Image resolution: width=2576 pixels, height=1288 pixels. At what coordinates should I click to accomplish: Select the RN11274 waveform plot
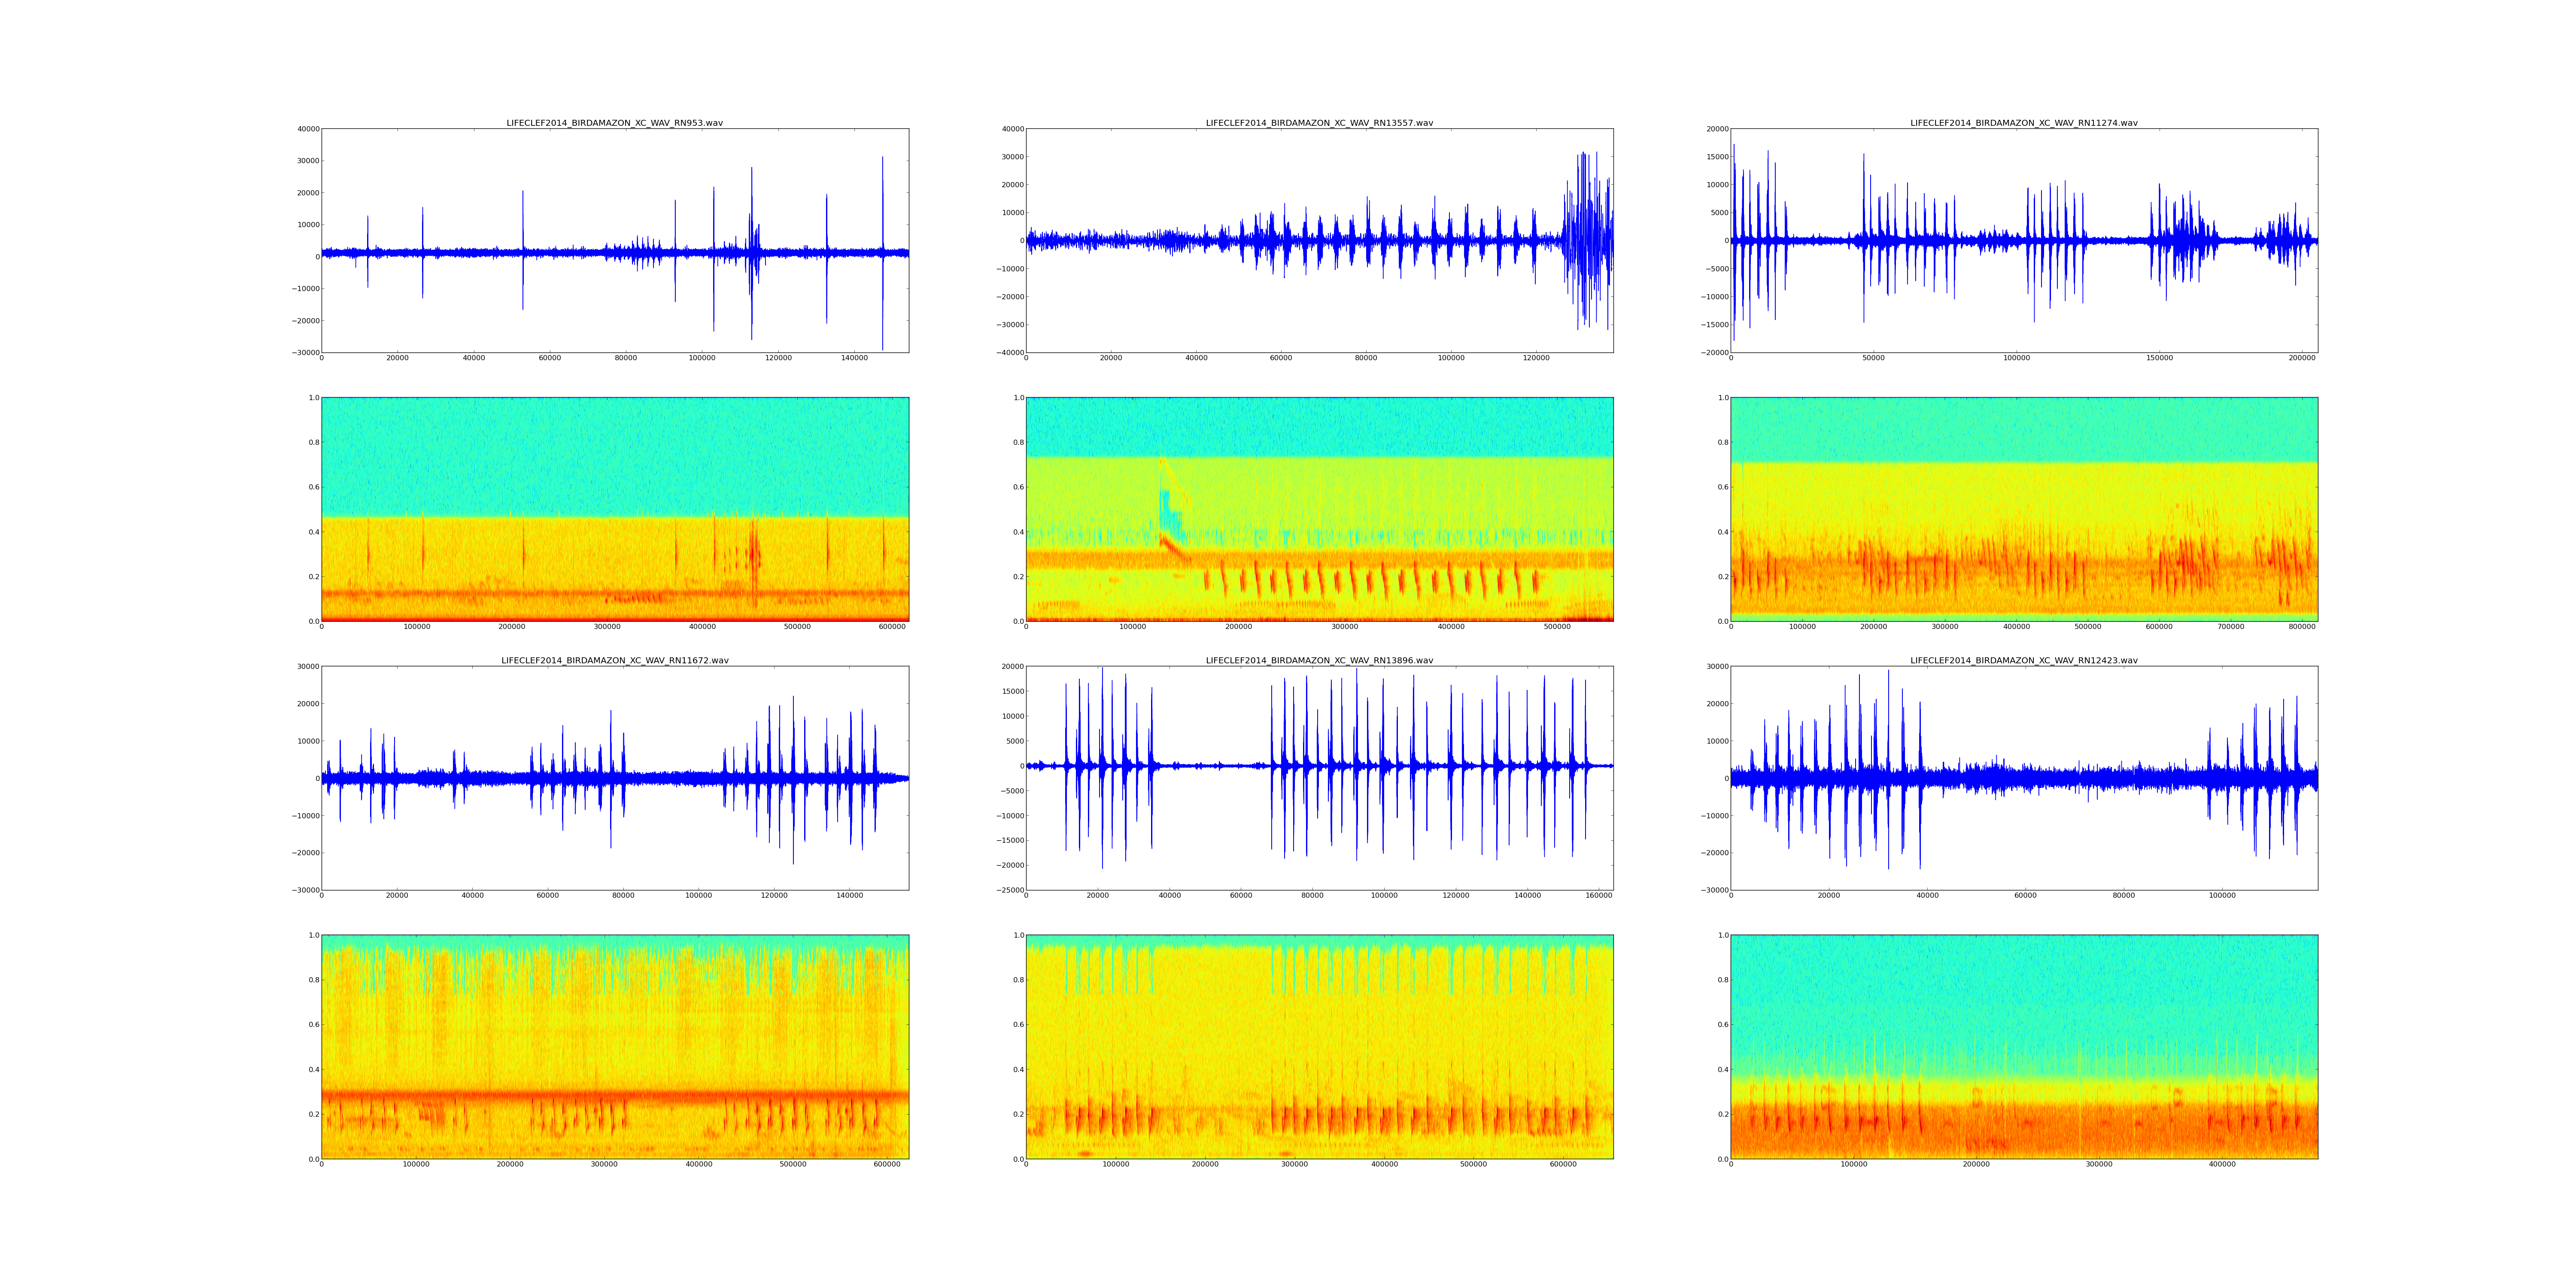pyautogui.click(x=2023, y=240)
